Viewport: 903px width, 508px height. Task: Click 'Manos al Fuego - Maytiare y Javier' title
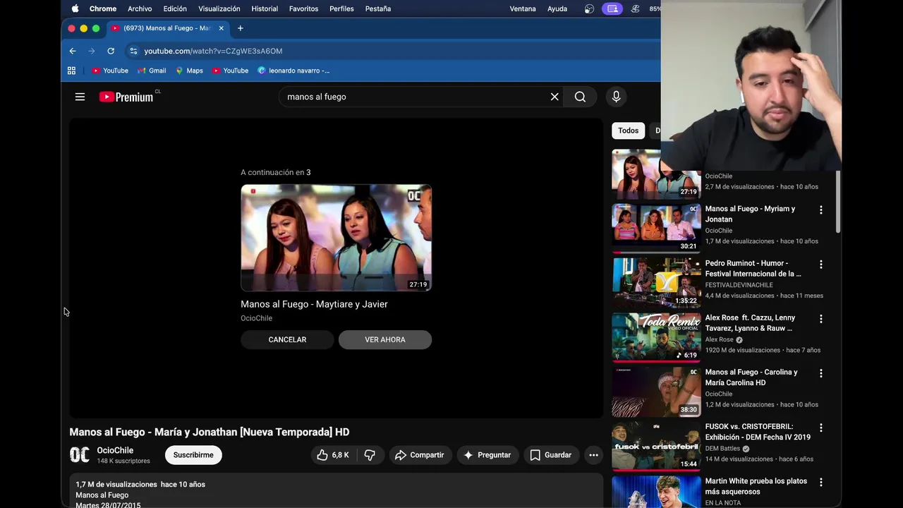314,304
